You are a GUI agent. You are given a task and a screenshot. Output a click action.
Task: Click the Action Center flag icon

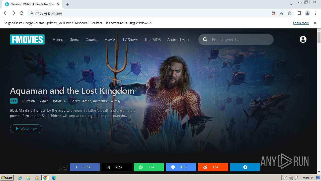tap(297, 178)
